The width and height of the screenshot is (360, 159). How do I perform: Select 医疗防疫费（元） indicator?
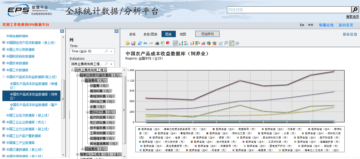click(102, 117)
